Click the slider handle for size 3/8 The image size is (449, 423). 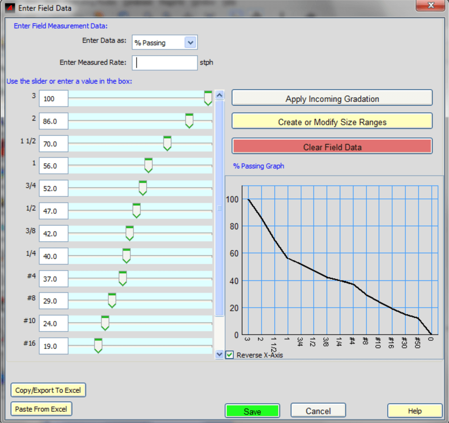click(x=130, y=233)
